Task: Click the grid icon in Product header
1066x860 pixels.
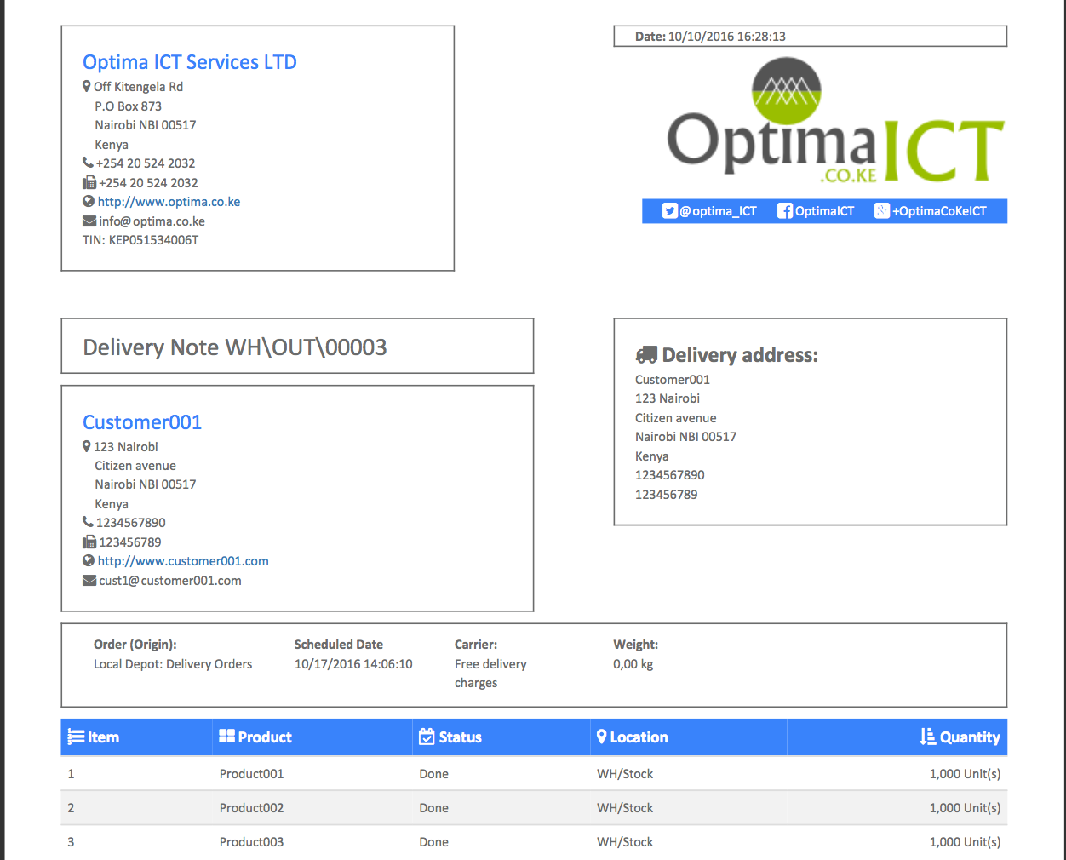Action: 227,737
